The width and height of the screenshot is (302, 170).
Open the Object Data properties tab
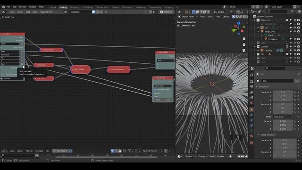pyautogui.click(x=252, y=131)
